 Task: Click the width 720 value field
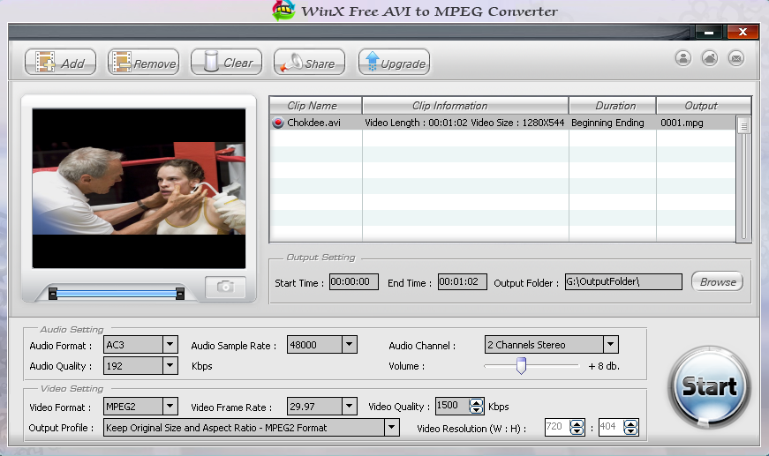(x=557, y=427)
